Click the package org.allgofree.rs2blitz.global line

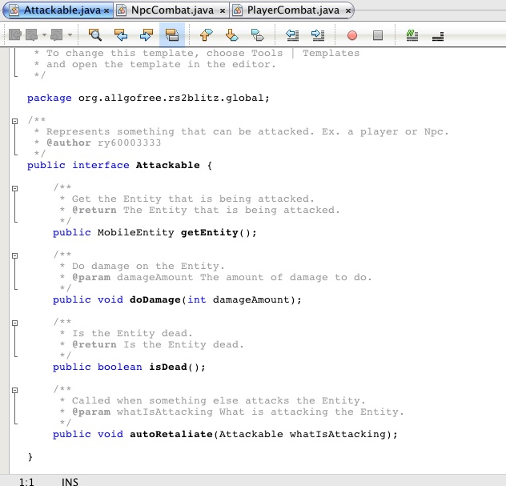click(x=148, y=98)
